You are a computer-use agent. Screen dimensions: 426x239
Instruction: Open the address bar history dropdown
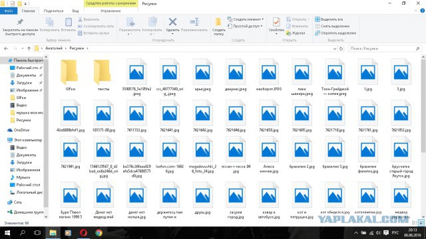335,48
